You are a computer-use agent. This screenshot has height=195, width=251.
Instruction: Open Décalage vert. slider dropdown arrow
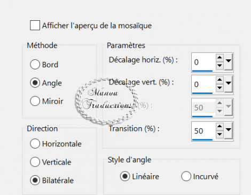pos(229,84)
